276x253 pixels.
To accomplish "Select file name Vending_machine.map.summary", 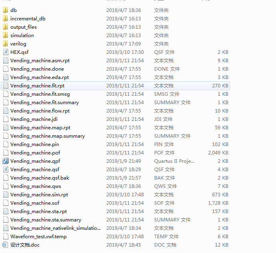I will (48, 136).
